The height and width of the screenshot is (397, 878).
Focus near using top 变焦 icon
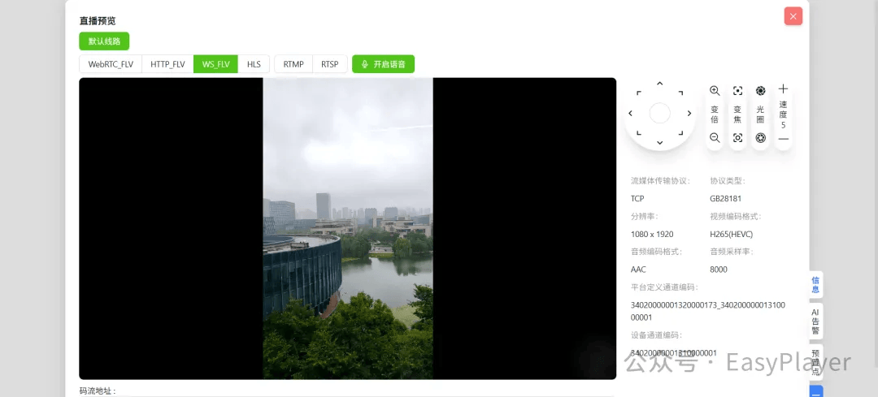(738, 91)
